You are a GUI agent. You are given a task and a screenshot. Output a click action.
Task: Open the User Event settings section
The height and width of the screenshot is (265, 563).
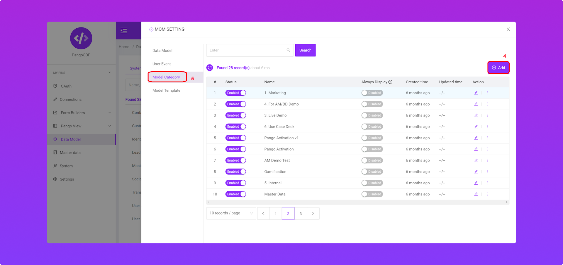coord(162,64)
